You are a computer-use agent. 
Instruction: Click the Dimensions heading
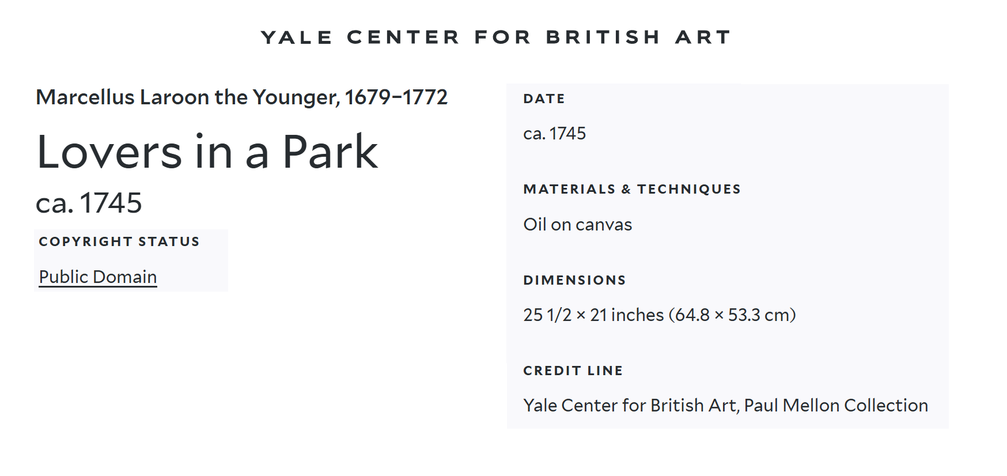pos(574,280)
